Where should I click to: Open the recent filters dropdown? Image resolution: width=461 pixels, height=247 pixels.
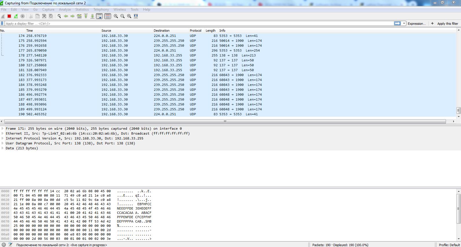(x=404, y=23)
